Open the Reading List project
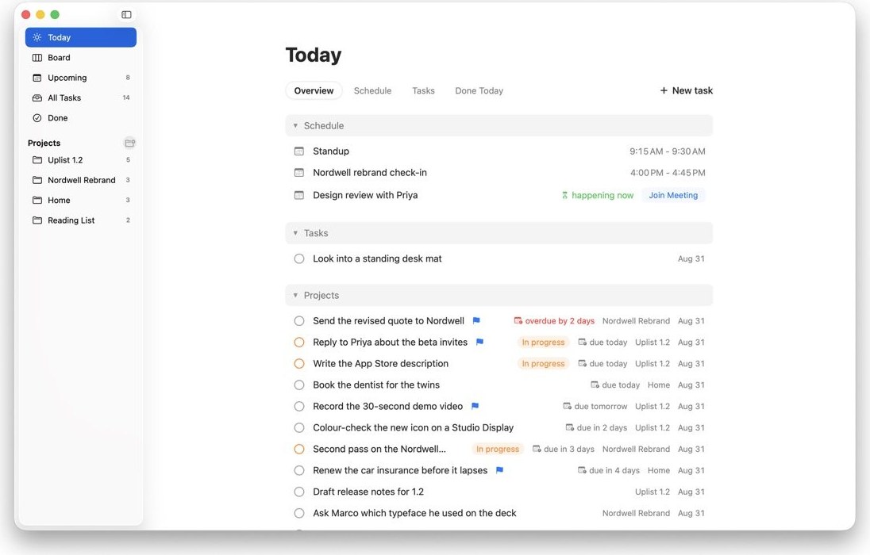Screen dimensions: 870x555 pyautogui.click(x=81, y=220)
